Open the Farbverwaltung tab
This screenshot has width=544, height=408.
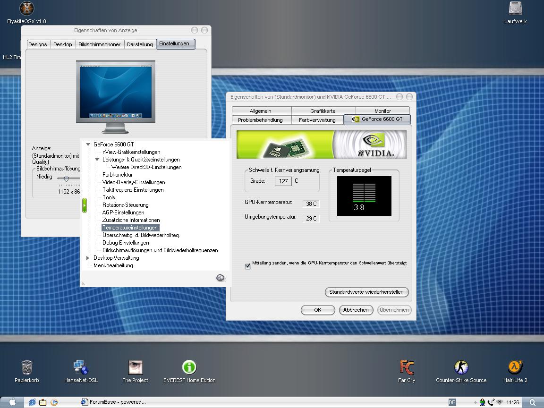tap(317, 120)
